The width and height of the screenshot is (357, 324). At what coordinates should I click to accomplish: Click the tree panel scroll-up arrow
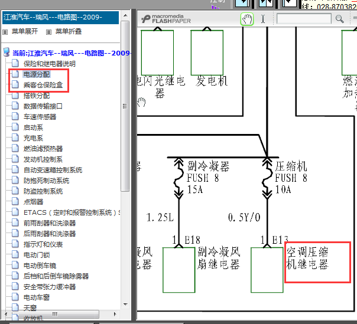point(125,15)
